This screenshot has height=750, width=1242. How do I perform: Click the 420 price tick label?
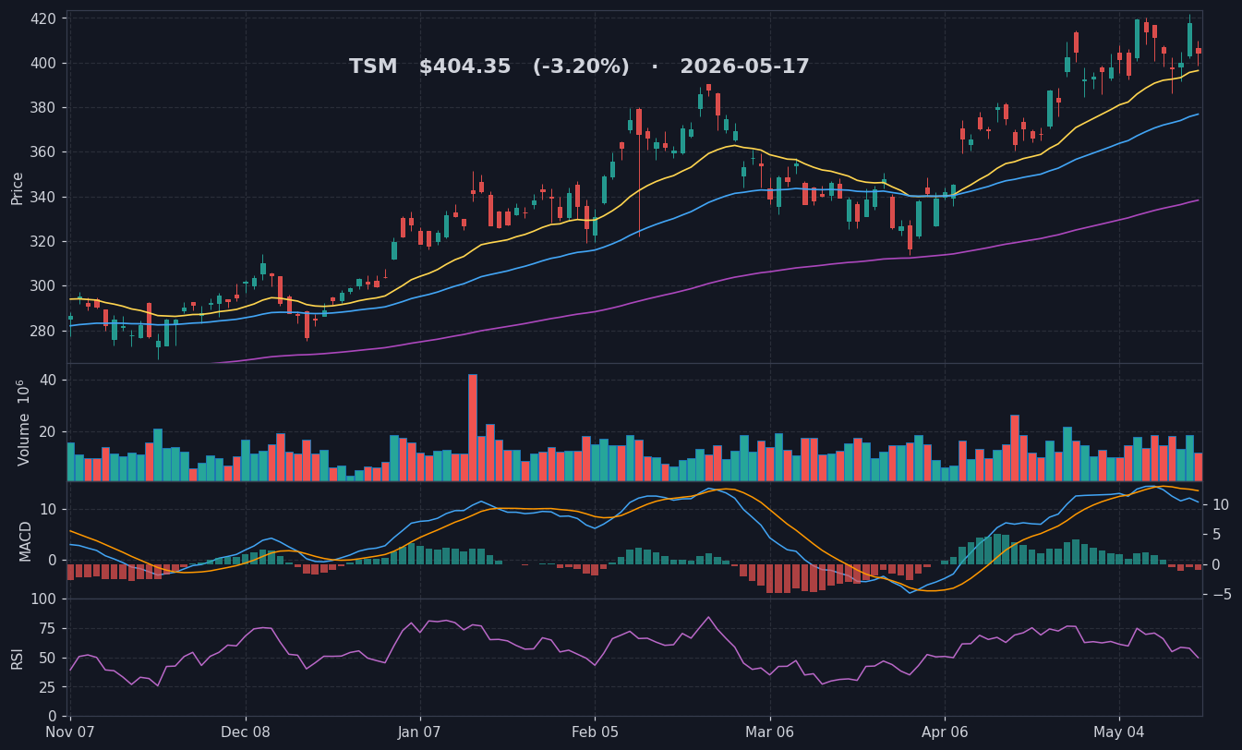click(44, 18)
